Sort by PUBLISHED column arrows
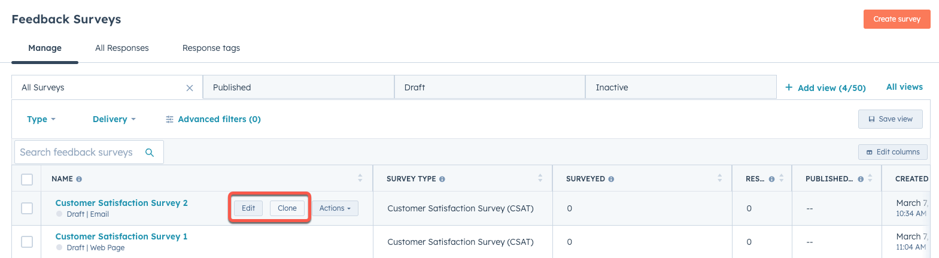 (870, 178)
